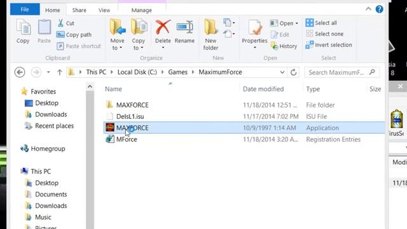Image resolution: width=407 pixels, height=229 pixels.
Task: Click navigation pane scroll up arrow
Action: click(90, 87)
